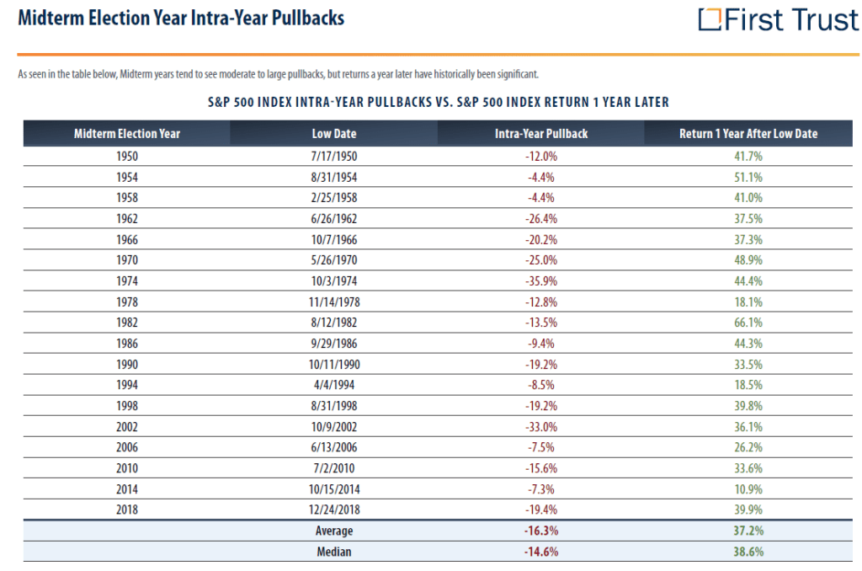Click the 10/3/1974 low date cell

tap(333, 280)
